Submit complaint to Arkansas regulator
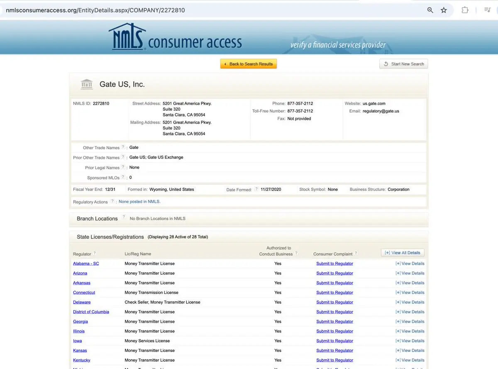This screenshot has height=369, width=498. pos(334,283)
